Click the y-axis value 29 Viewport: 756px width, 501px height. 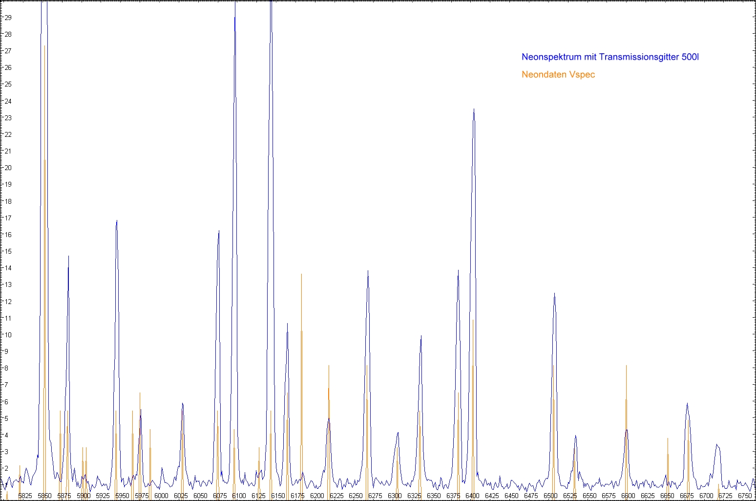click(8, 18)
